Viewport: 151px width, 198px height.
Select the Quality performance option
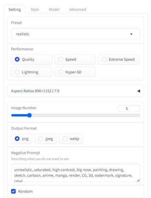(x=31, y=59)
